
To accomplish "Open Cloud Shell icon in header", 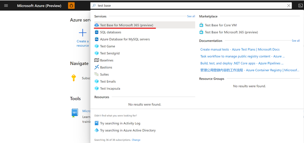I will click(300, 5).
